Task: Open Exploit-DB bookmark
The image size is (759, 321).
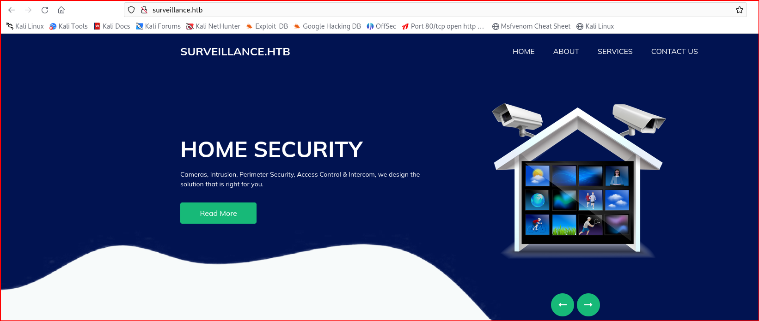Action: tap(267, 26)
